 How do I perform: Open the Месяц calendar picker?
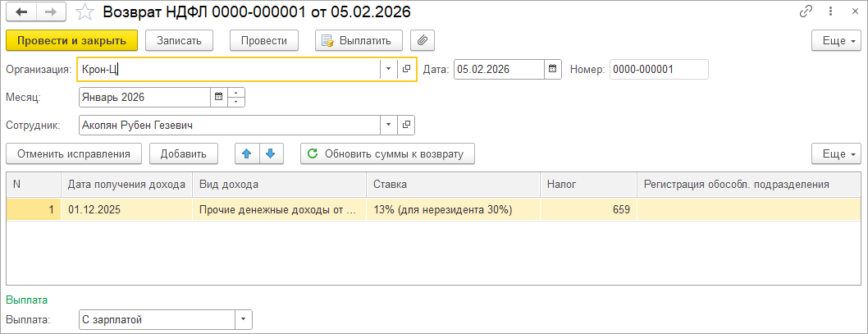pos(218,98)
